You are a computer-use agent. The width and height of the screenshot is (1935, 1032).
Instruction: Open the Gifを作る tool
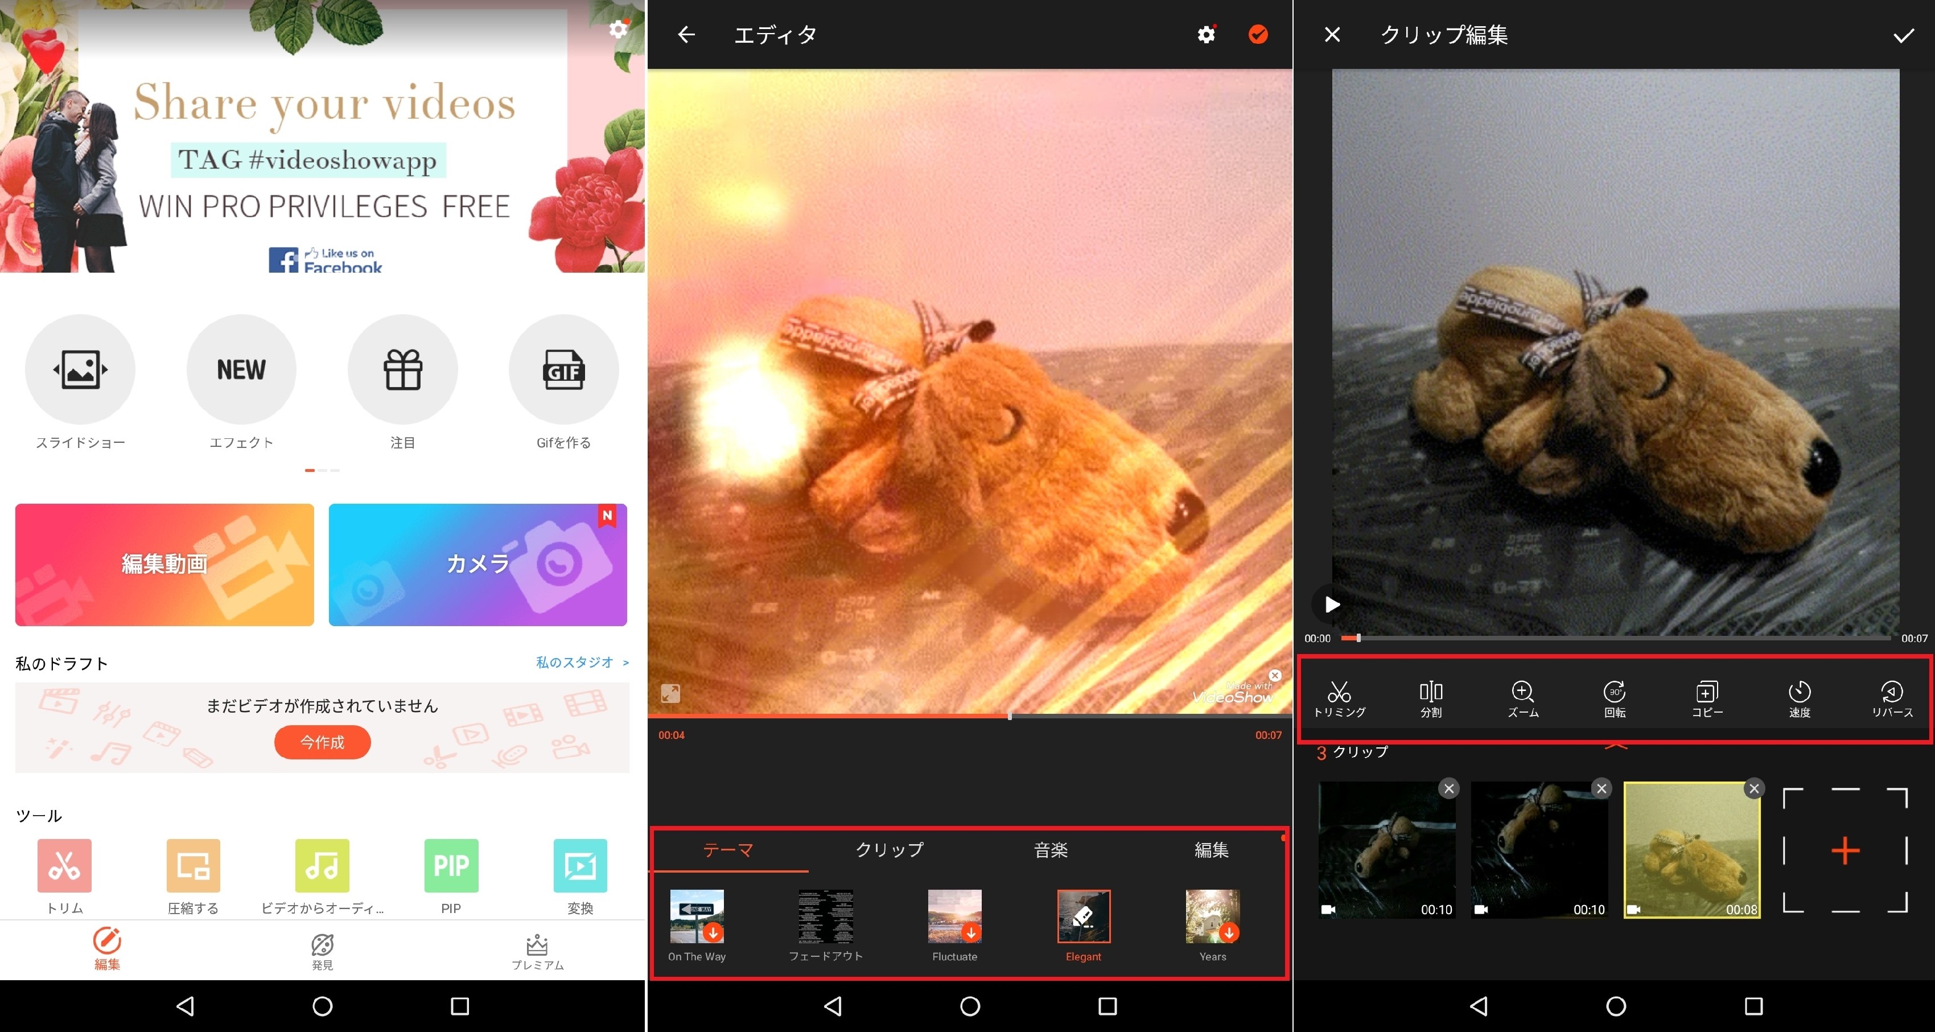coord(563,369)
